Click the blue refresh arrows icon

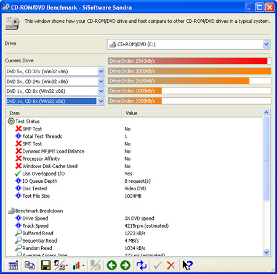click(x=142, y=265)
